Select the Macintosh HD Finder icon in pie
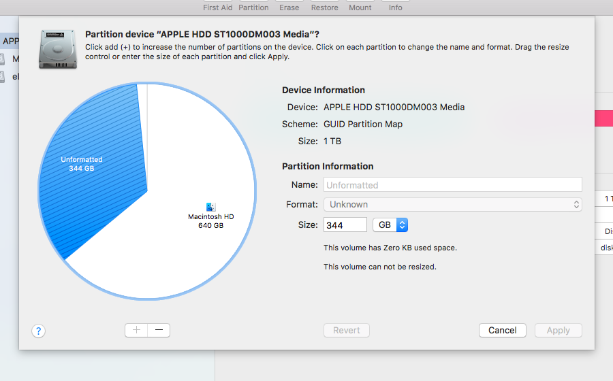This screenshot has width=613, height=381. [x=210, y=207]
